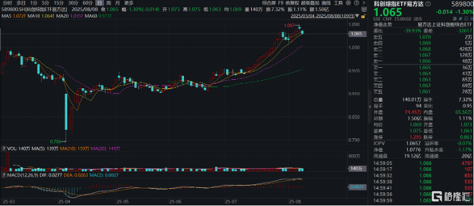This screenshot has height=206, width=474.
Task: Open the help question-mark icon in toolbar
Action: click(x=357, y=3)
